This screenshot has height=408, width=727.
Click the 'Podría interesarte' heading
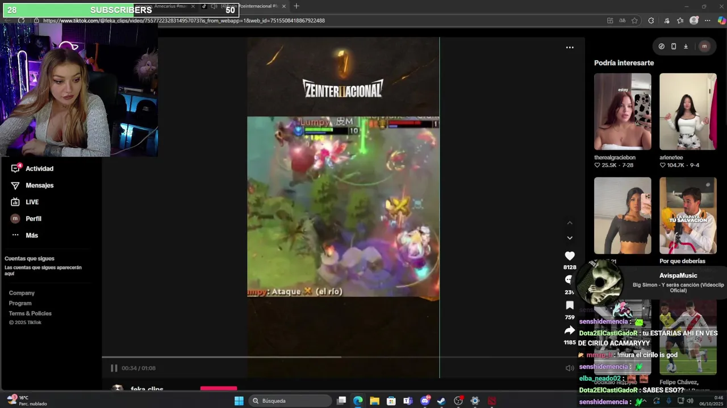click(624, 63)
